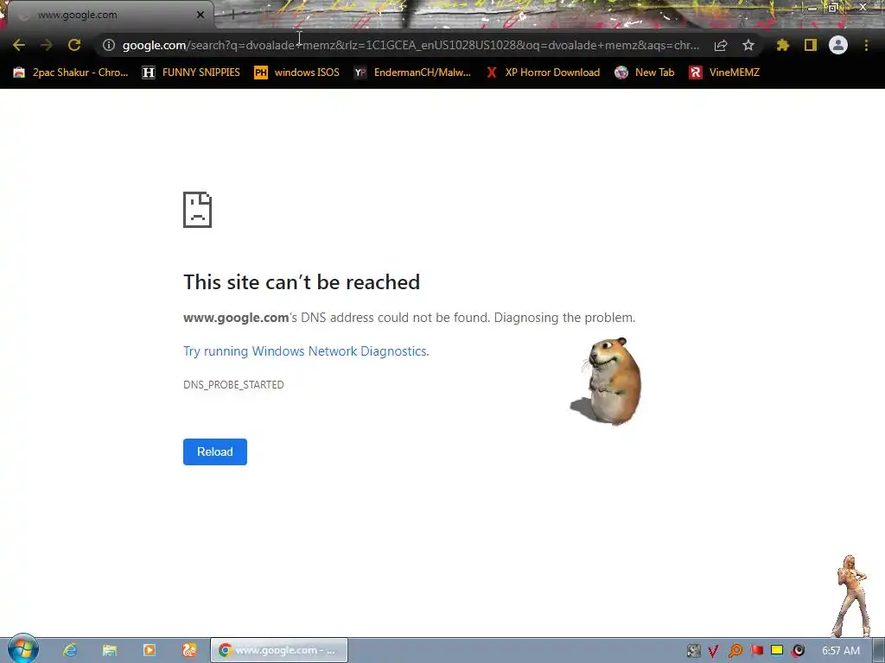This screenshot has width=885, height=663.
Task: Click the DNS_PROBE_STARTED error code
Action: click(233, 384)
